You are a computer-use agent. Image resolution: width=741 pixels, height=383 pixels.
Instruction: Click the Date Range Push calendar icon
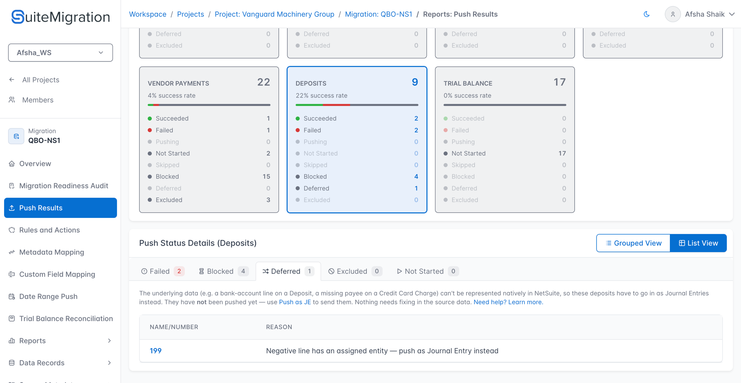12,296
